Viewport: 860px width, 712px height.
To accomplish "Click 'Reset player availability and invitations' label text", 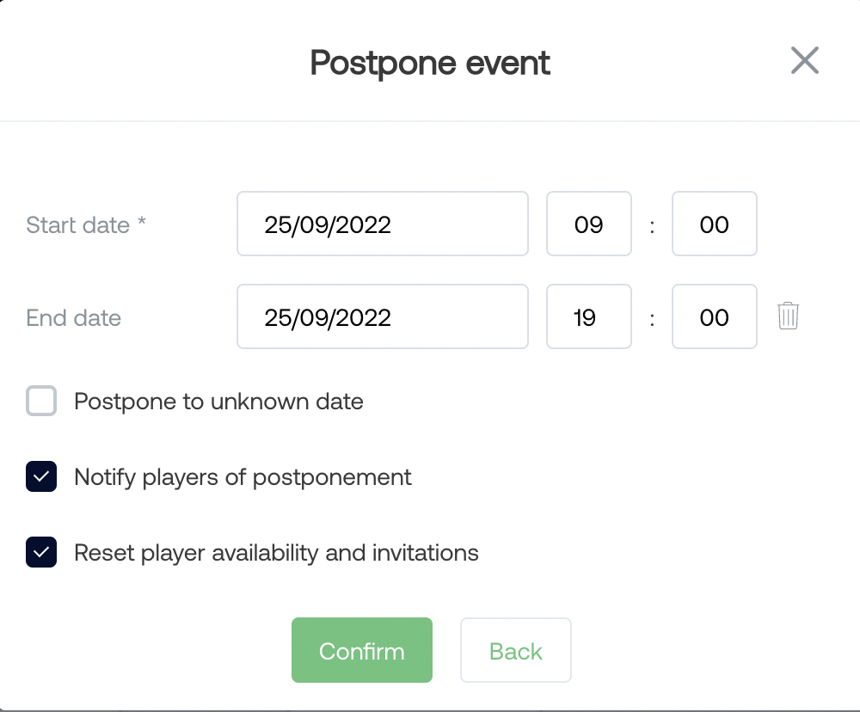I will [x=276, y=553].
